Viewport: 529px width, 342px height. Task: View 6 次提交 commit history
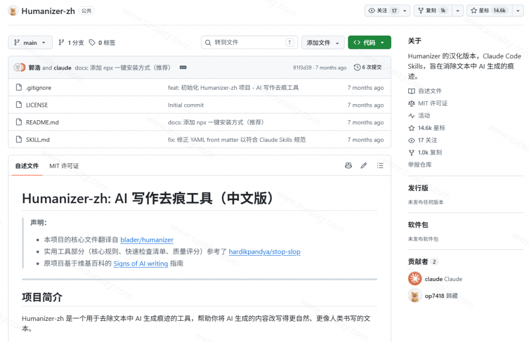[368, 68]
